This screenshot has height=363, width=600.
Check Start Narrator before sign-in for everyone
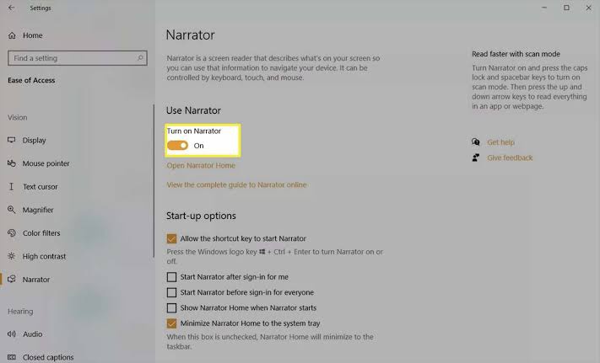(172, 292)
